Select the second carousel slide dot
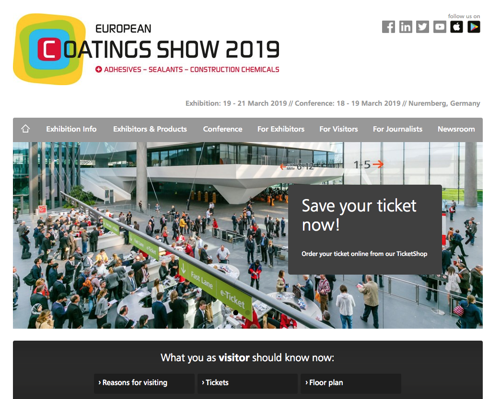Viewport: 489px width, 399px height. [x=248, y=312]
